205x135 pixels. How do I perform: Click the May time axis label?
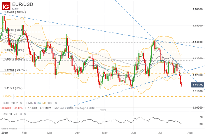click(x=105, y=133)
